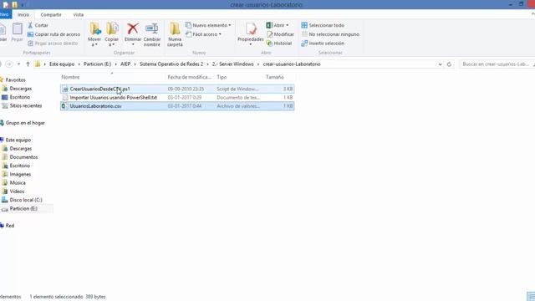Click the Favoritos heading in the sidebar
The height and width of the screenshot is (301, 535).
pos(16,80)
